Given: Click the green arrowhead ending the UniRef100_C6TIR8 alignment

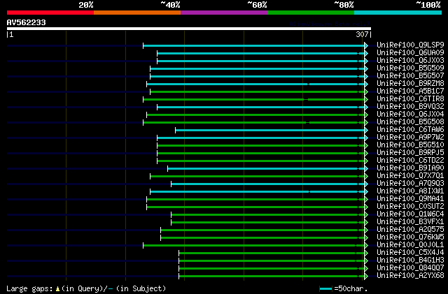Looking at the screenshot, I should [x=366, y=100].
